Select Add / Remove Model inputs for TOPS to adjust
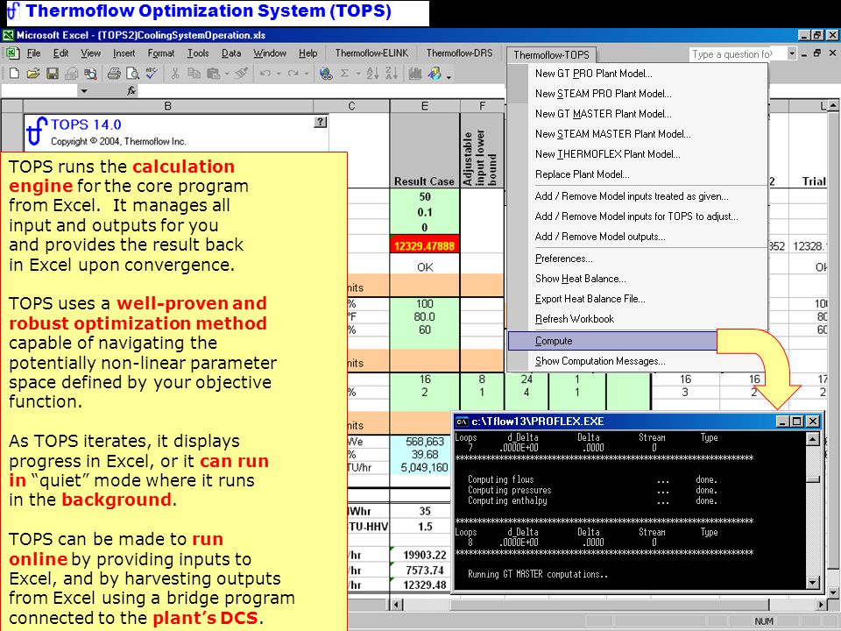Viewport: 841px width, 631px height. pyautogui.click(x=638, y=216)
